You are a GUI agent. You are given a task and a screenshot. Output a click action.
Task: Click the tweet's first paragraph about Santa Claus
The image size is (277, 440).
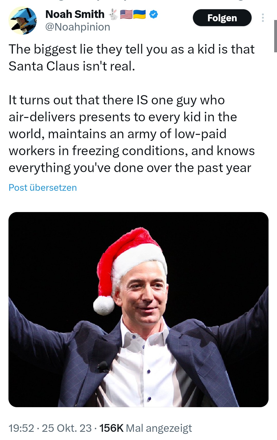click(132, 58)
